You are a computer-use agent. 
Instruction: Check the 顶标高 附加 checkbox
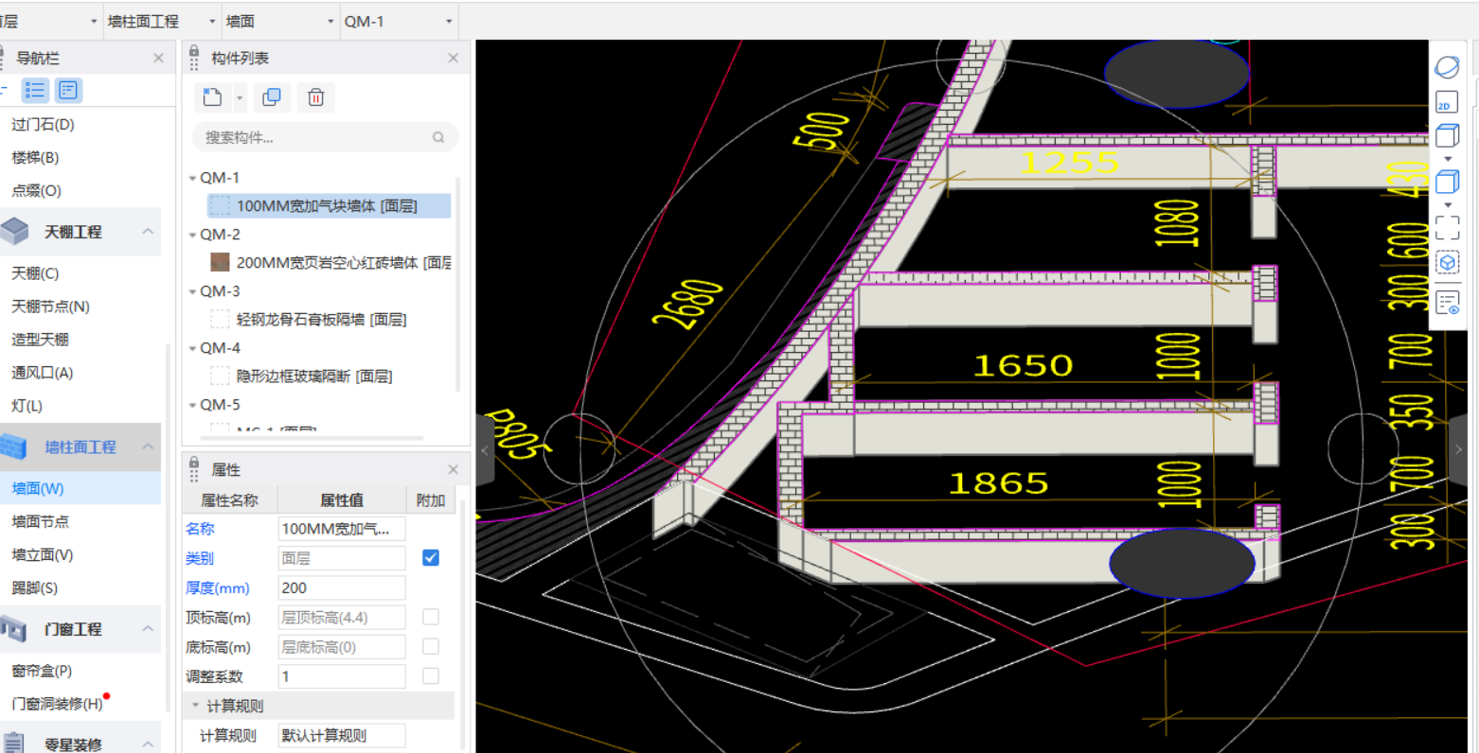pos(431,617)
